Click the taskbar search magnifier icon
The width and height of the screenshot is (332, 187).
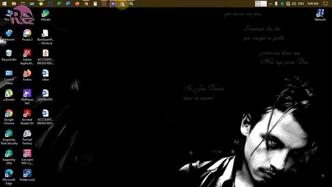click(131, 4)
